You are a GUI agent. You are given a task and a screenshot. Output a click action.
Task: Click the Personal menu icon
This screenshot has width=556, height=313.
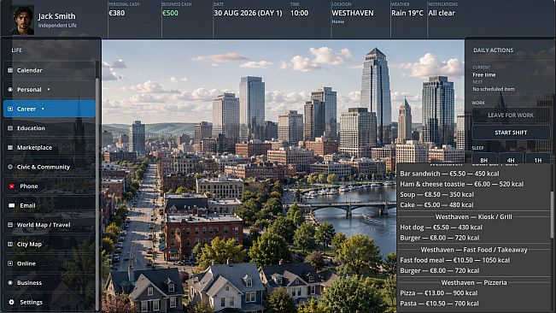coord(10,90)
